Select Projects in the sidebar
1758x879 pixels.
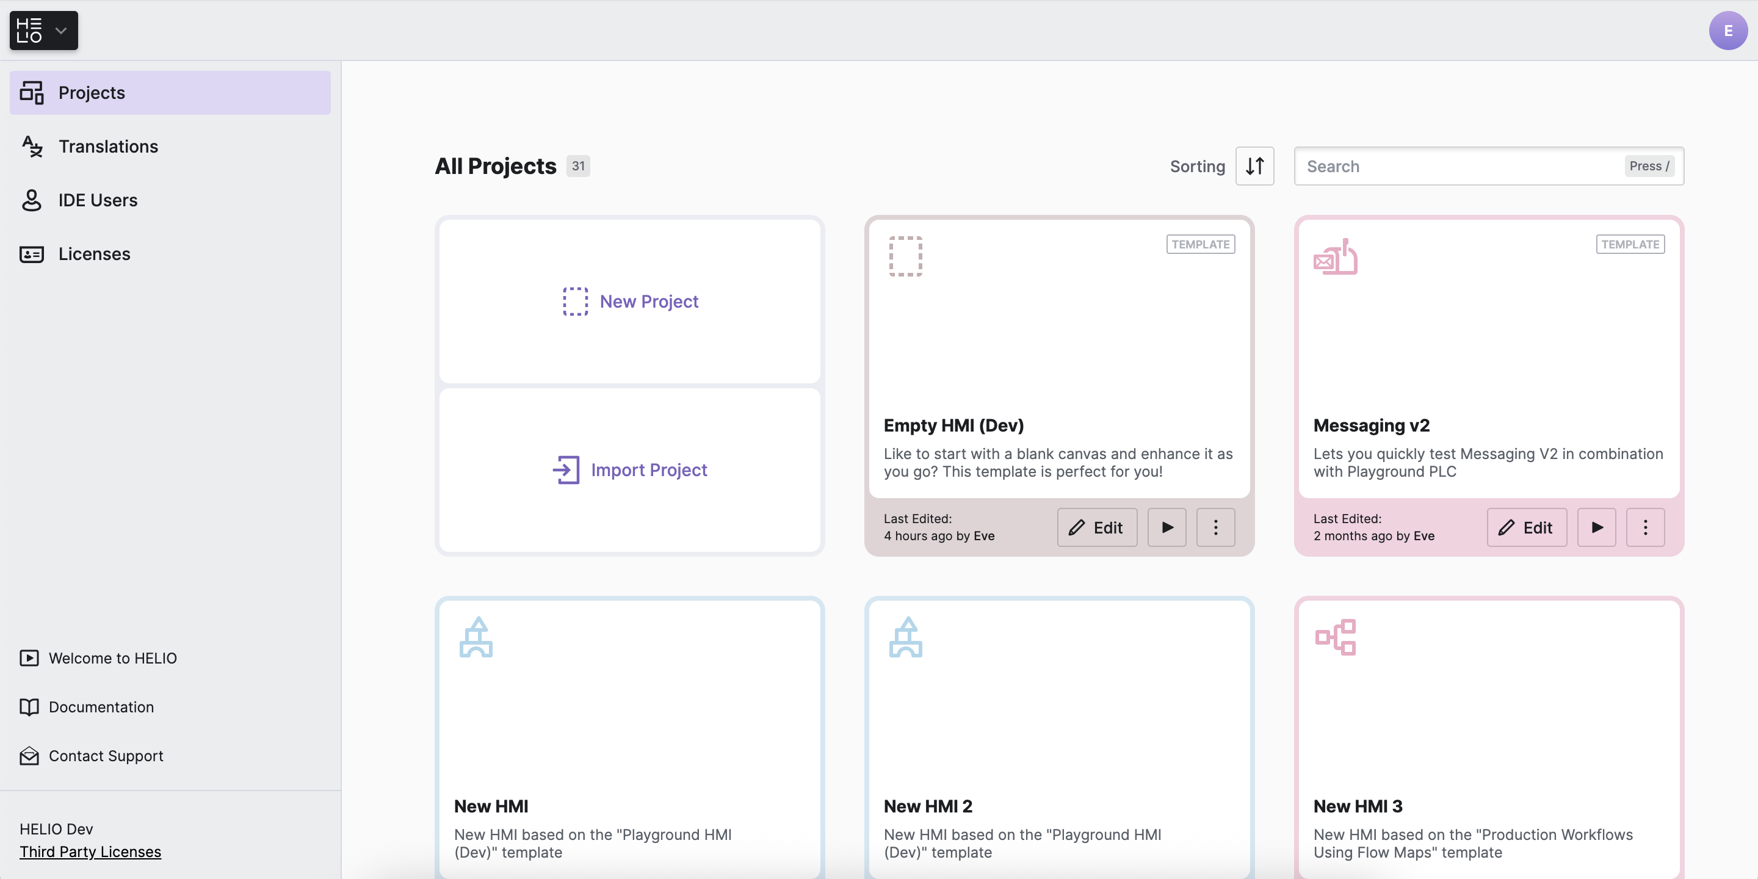point(92,93)
